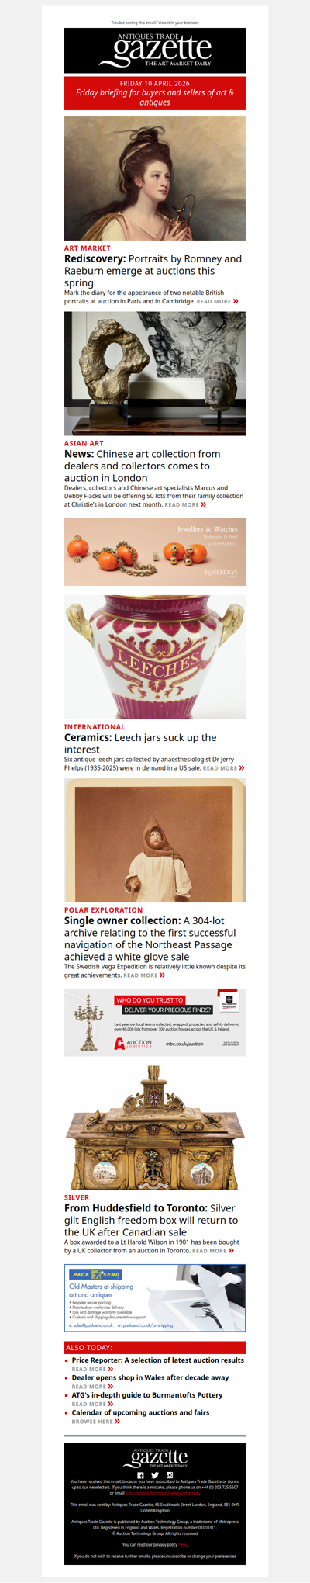Open the Romney portrait image
This screenshot has width=310, height=1583.
pyautogui.click(x=155, y=178)
